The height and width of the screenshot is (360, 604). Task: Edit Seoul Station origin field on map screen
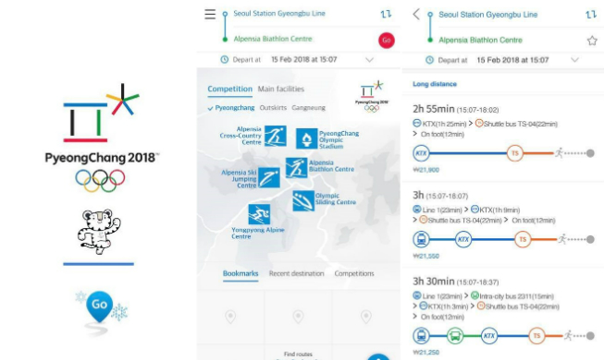pyautogui.click(x=279, y=14)
